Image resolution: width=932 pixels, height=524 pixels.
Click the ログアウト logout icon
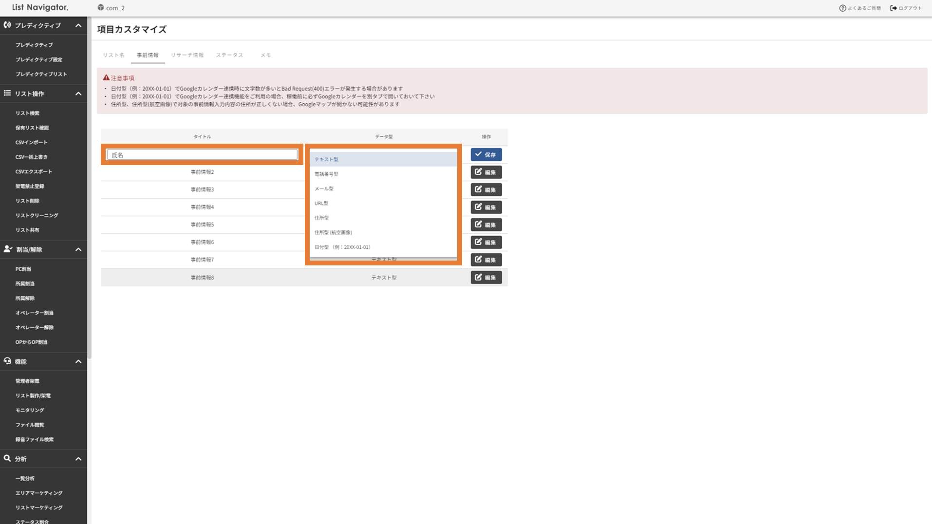893,8
